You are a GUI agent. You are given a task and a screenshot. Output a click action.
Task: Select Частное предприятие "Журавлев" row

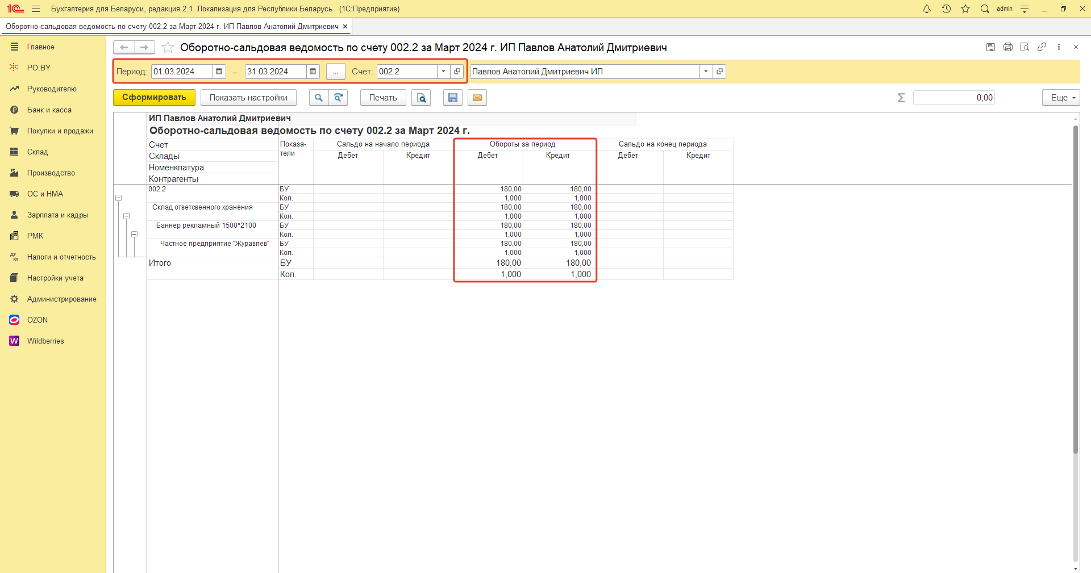215,244
